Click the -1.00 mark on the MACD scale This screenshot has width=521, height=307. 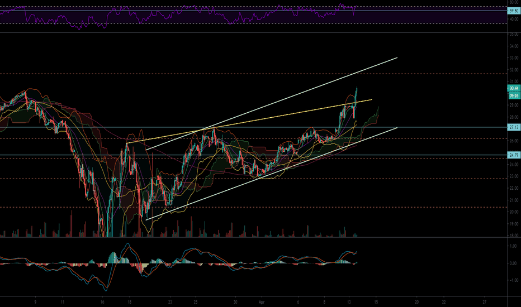click(x=513, y=280)
